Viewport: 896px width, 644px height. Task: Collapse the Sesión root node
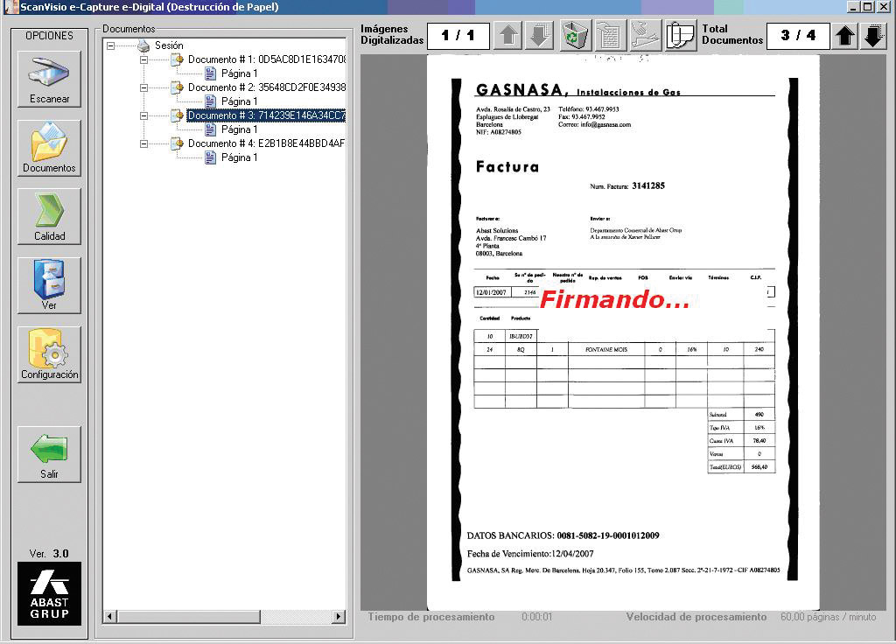pos(110,45)
